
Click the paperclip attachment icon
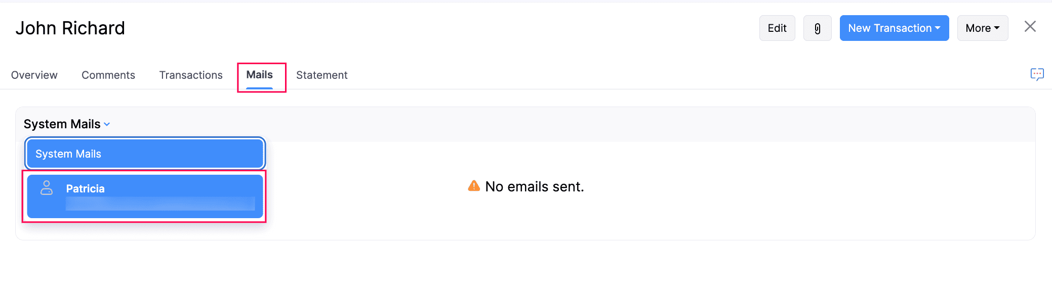point(817,28)
